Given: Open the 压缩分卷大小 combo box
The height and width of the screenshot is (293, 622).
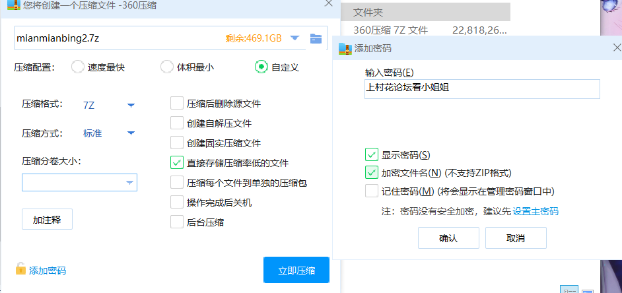Looking at the screenshot, I should pyautogui.click(x=79, y=182).
